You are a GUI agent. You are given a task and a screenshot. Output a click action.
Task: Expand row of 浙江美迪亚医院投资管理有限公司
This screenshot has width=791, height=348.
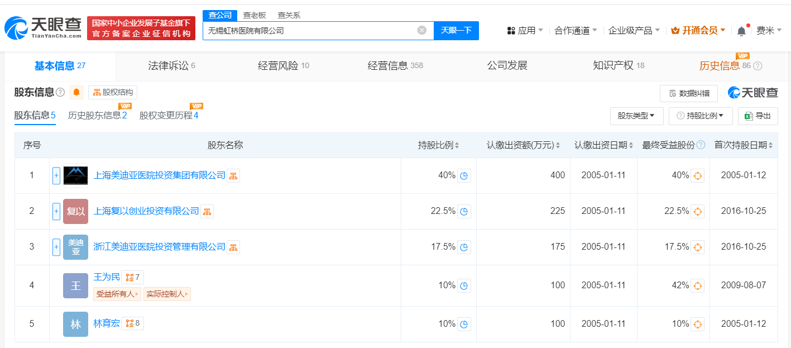click(x=56, y=247)
